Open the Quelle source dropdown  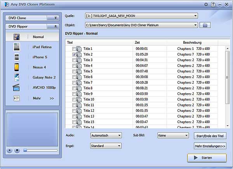tap(141, 16)
